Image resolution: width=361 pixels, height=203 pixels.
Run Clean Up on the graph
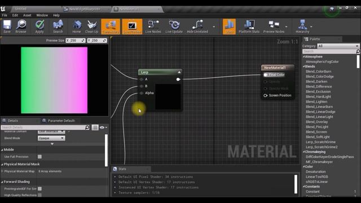pyautogui.click(x=91, y=27)
